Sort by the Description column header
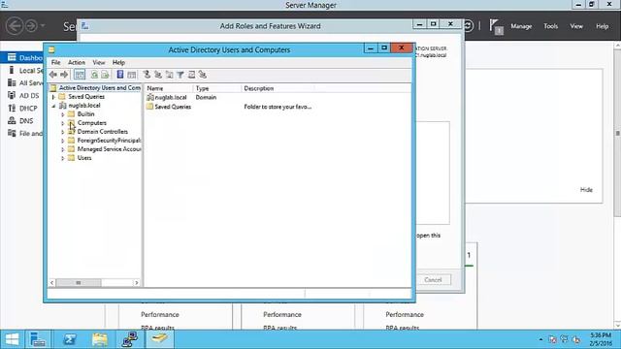The width and height of the screenshot is (621, 349). 278,88
